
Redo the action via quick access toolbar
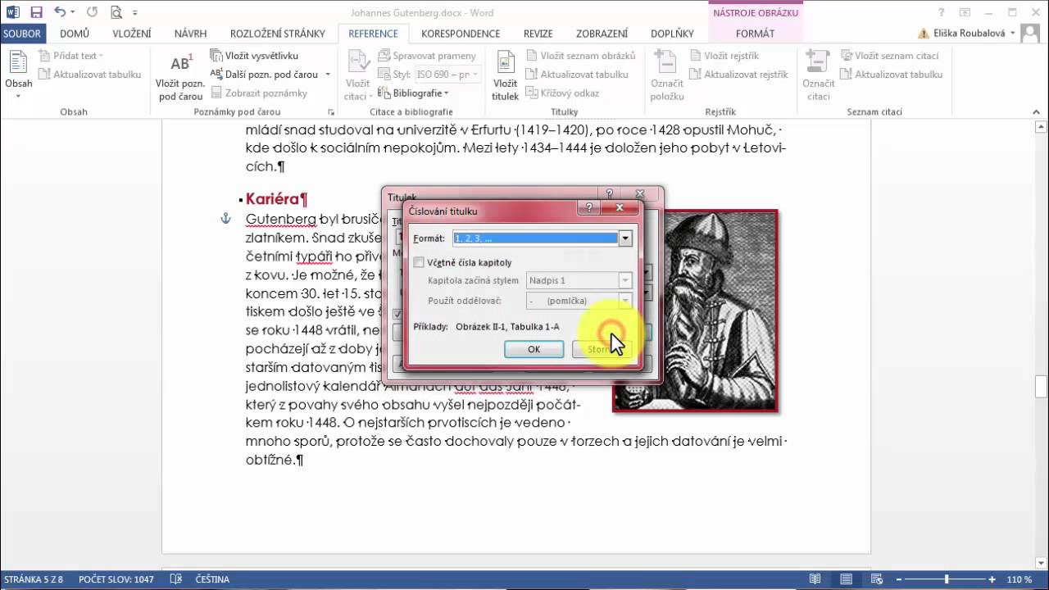(x=92, y=12)
